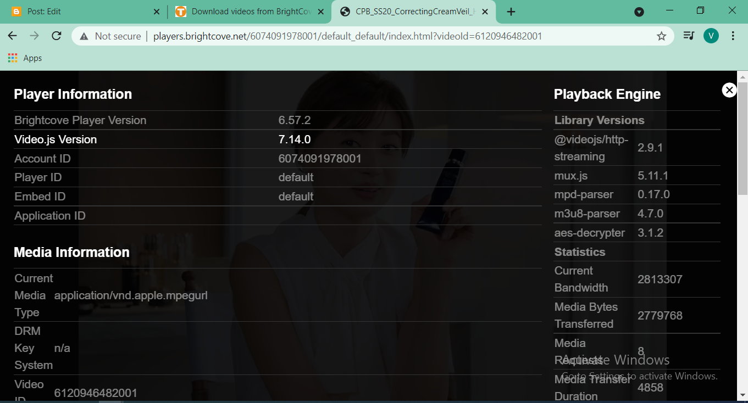Select the Video.js Version row label

pos(56,139)
